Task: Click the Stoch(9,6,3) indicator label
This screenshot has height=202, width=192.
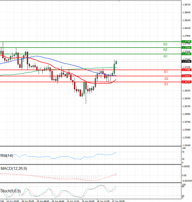Action: 10,191
